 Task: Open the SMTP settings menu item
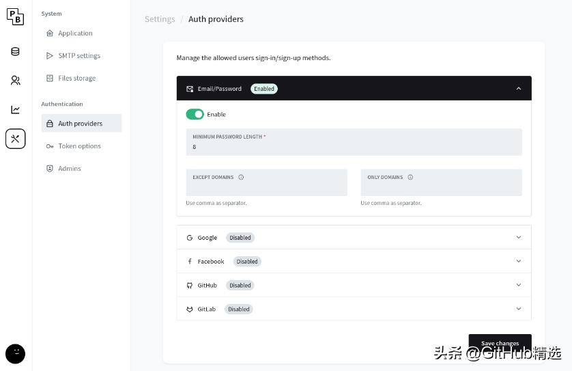81,56
